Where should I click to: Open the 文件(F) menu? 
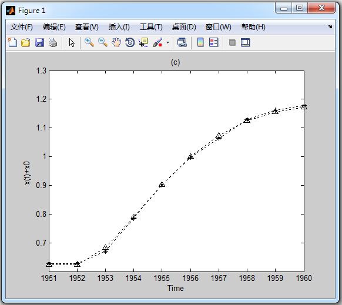pyautogui.click(x=22, y=27)
